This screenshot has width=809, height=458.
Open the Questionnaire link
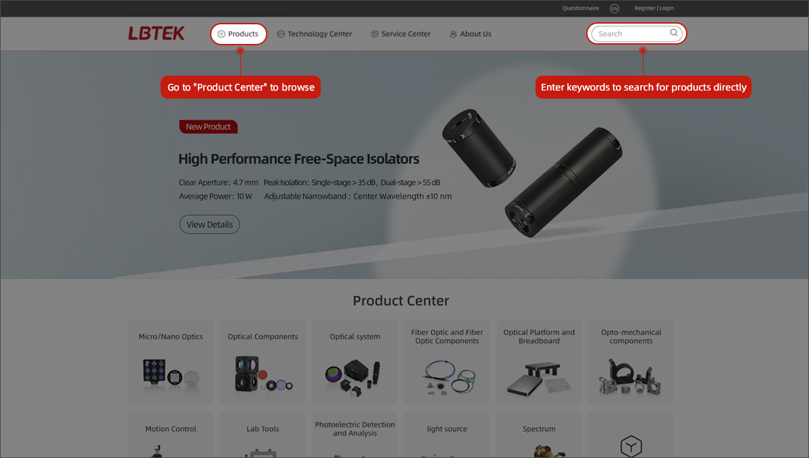coord(581,8)
